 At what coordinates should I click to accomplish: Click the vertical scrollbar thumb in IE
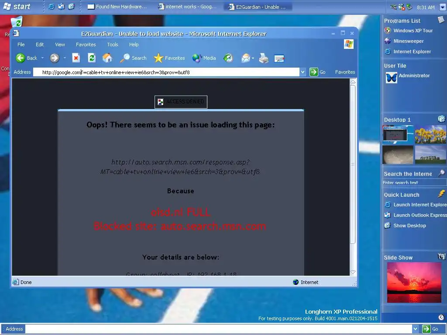pos(353,164)
